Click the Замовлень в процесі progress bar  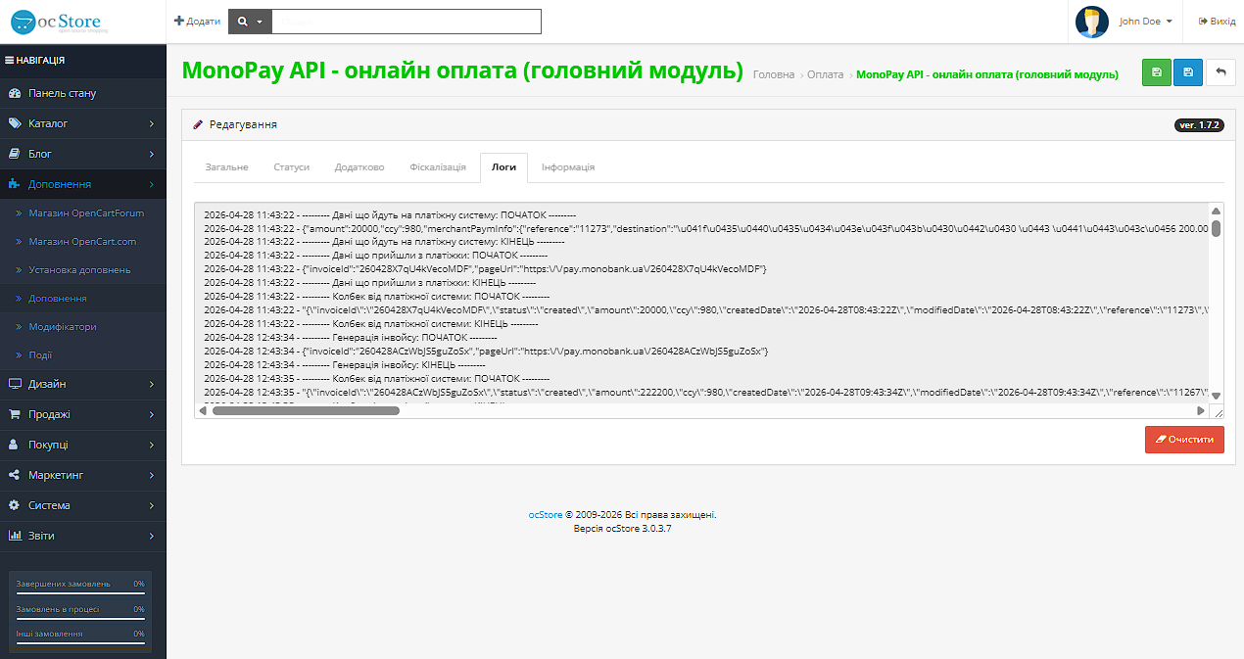pos(80,619)
